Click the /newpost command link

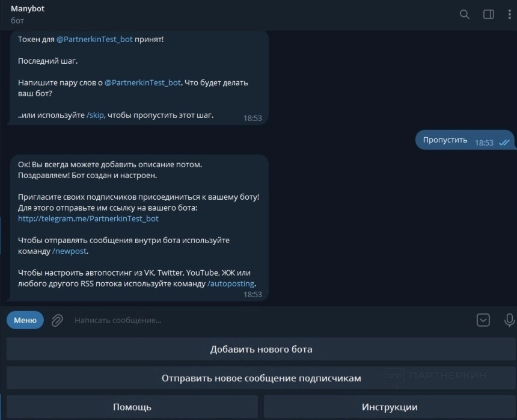click(x=69, y=251)
